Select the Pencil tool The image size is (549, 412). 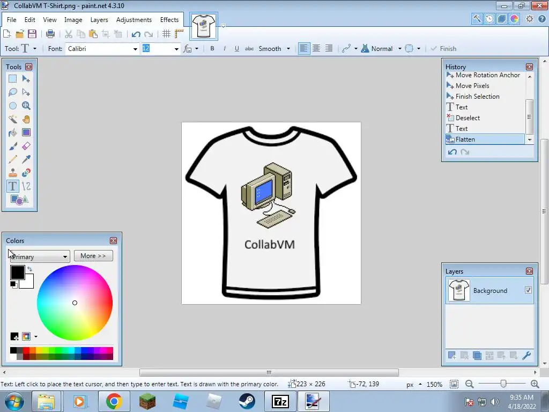(13, 159)
